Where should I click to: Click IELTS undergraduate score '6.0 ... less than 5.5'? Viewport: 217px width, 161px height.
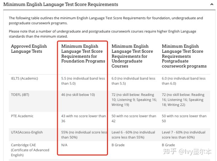pos(134,81)
